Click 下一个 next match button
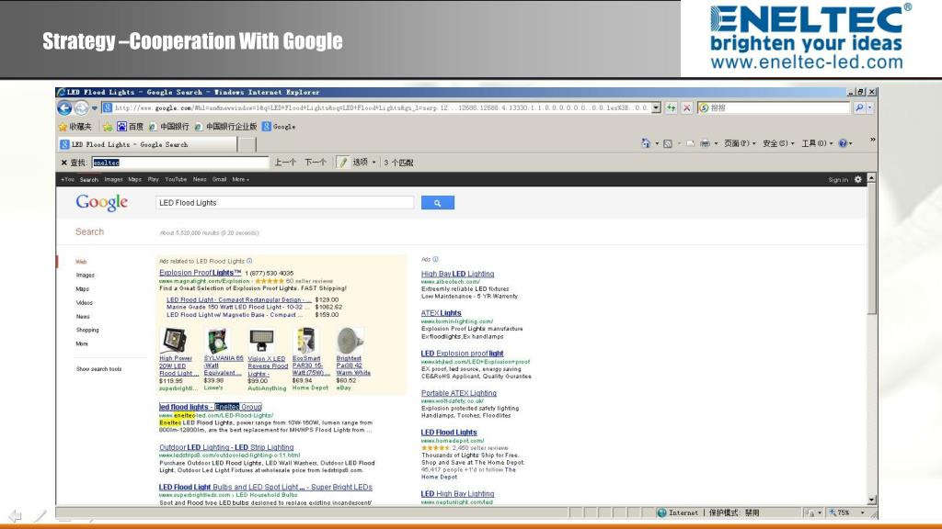Viewport: 942px width, 529px height. [315, 163]
